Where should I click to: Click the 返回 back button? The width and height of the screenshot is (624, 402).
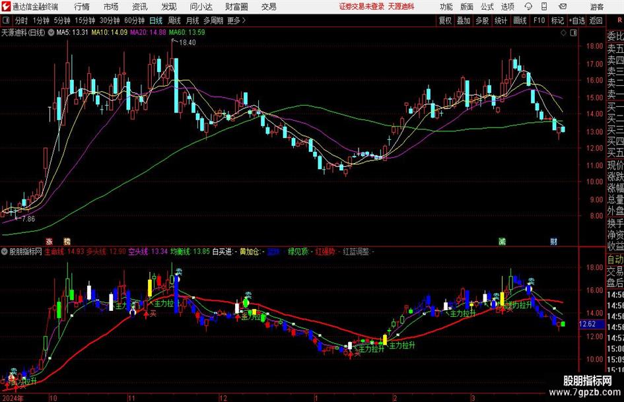[x=596, y=20]
